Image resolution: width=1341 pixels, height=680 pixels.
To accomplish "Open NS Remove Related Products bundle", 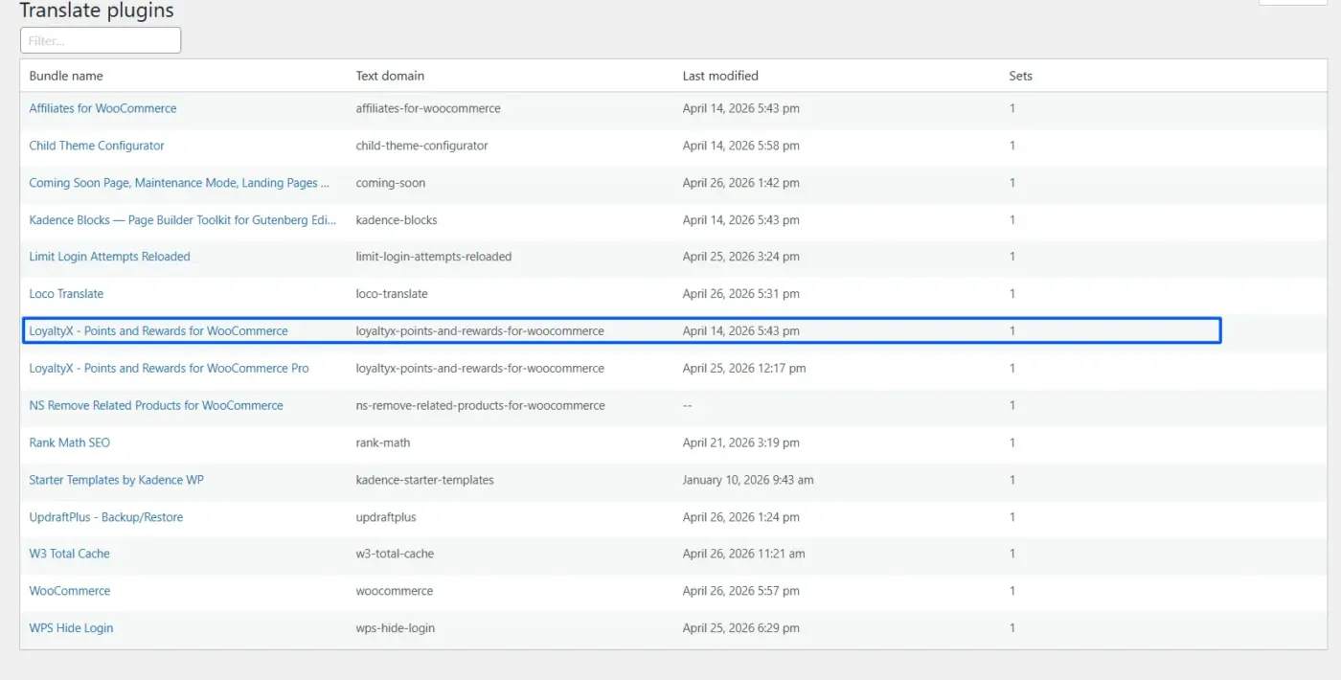I will (156, 405).
